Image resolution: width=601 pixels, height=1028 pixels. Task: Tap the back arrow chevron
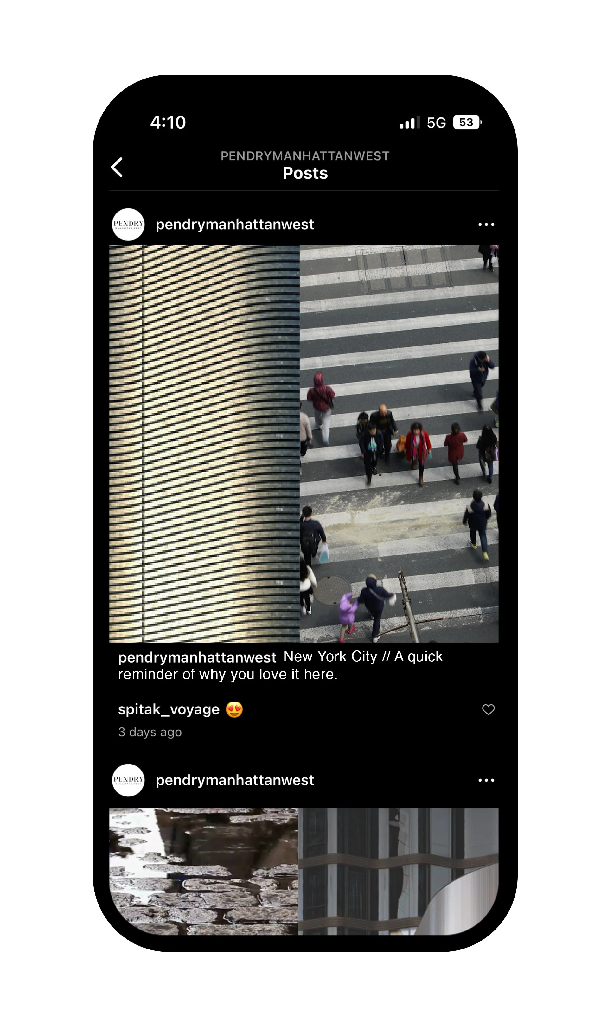[x=117, y=167]
